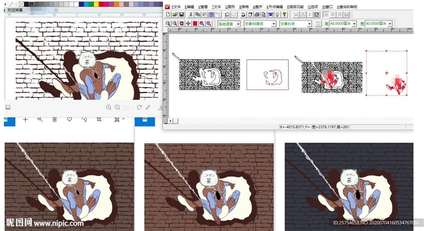The image size is (428, 231).
Task: Open the 文泰98简体 font dropdown
Action: pyautogui.click(x=273, y=24)
